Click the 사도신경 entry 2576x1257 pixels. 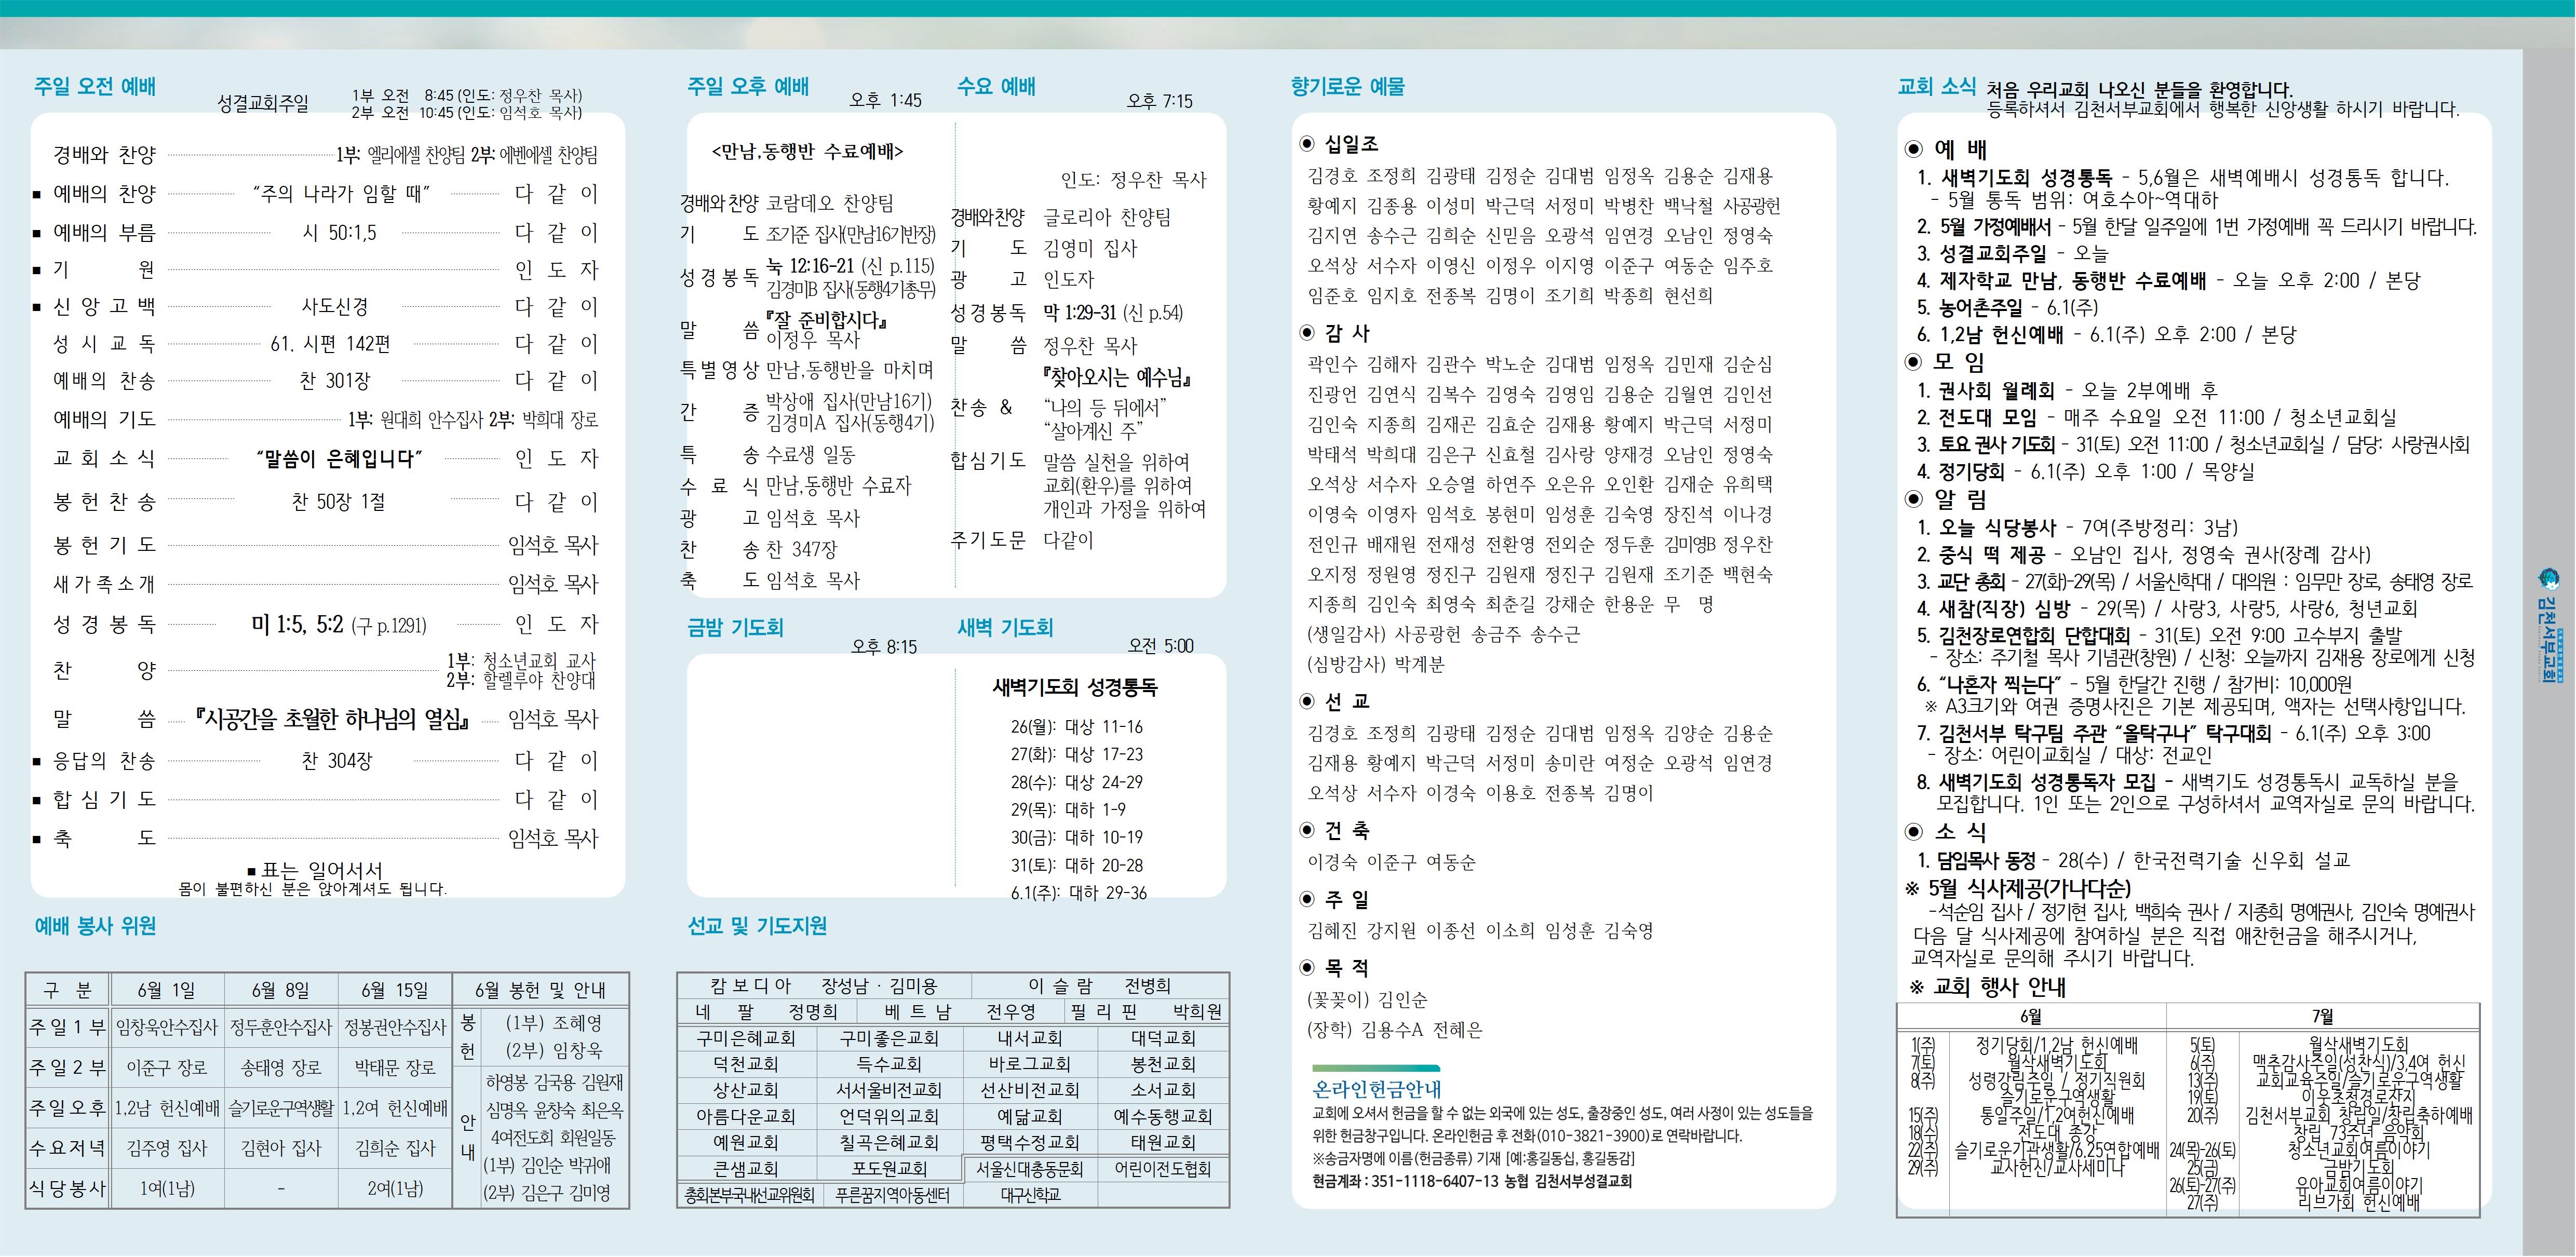[x=335, y=307]
